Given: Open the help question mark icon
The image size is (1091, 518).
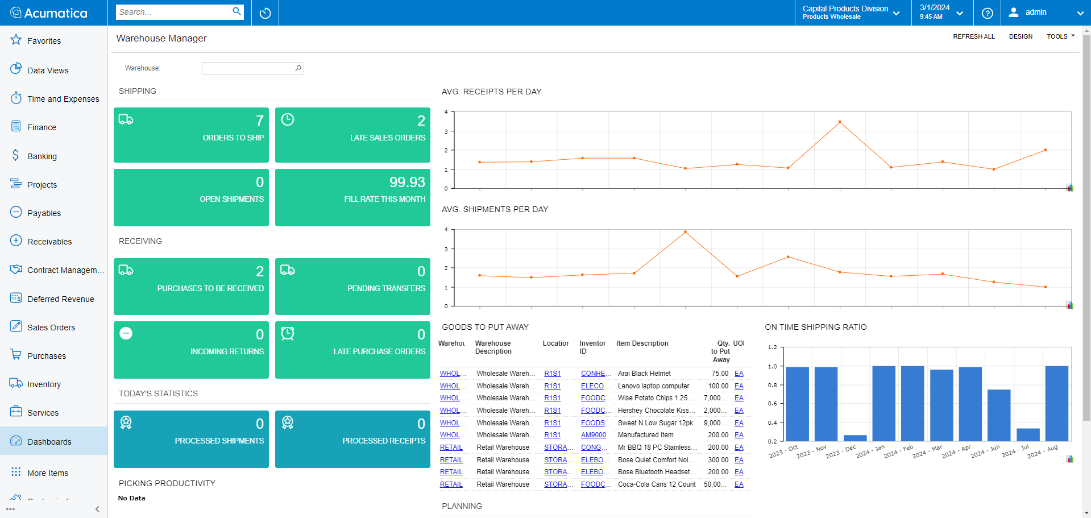Looking at the screenshot, I should pos(988,13).
